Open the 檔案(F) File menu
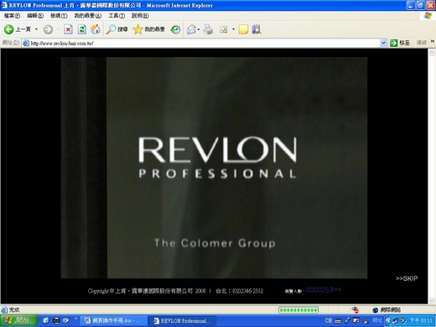The height and width of the screenshot is (327, 436). click(12, 16)
